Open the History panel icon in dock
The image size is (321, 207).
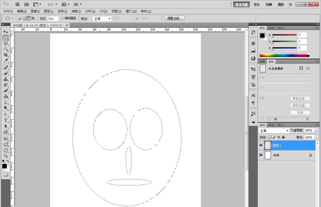253,32
